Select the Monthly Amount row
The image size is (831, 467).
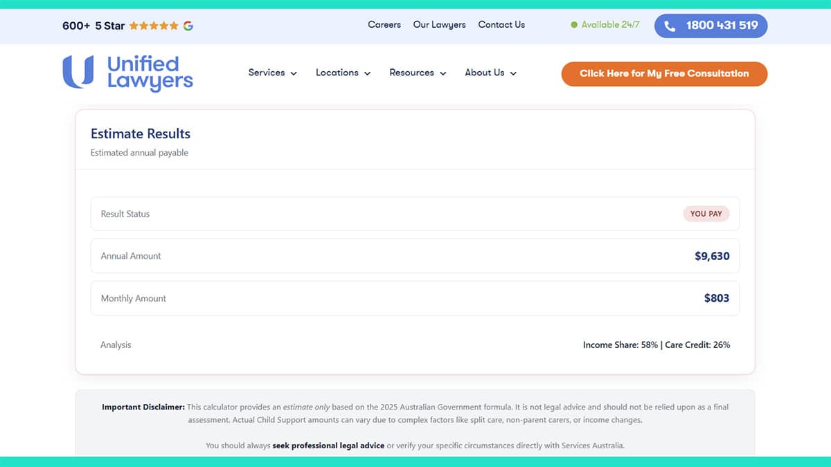point(415,298)
